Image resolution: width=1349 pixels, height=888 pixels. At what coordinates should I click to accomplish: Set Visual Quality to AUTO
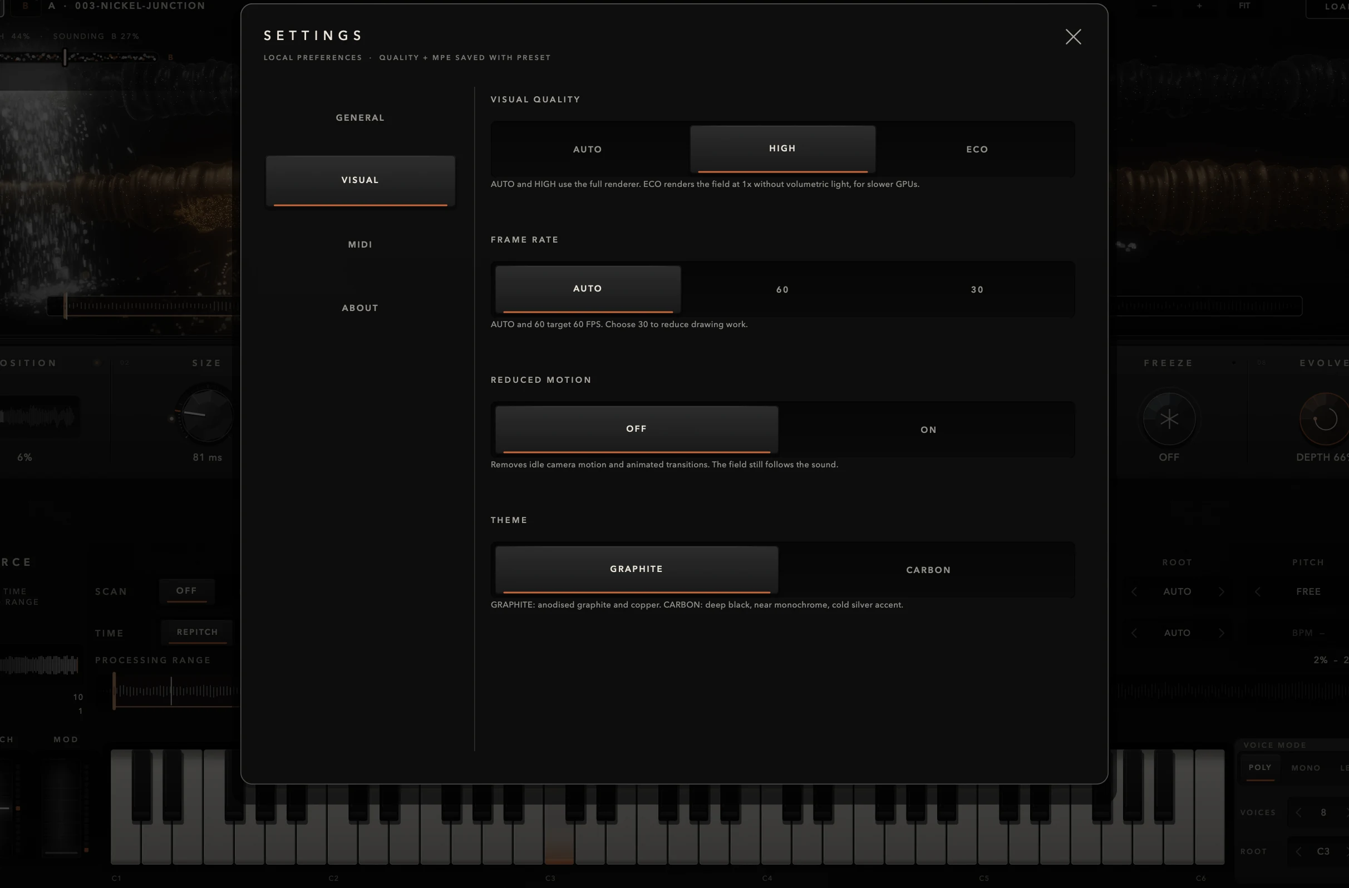pyautogui.click(x=587, y=149)
